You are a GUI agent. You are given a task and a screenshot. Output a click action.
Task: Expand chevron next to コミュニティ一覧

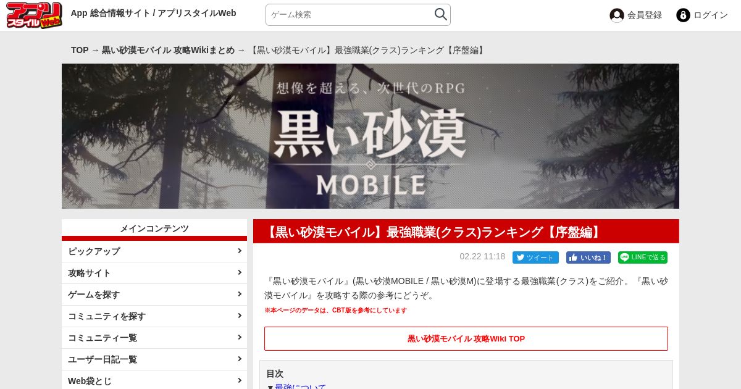pos(240,337)
